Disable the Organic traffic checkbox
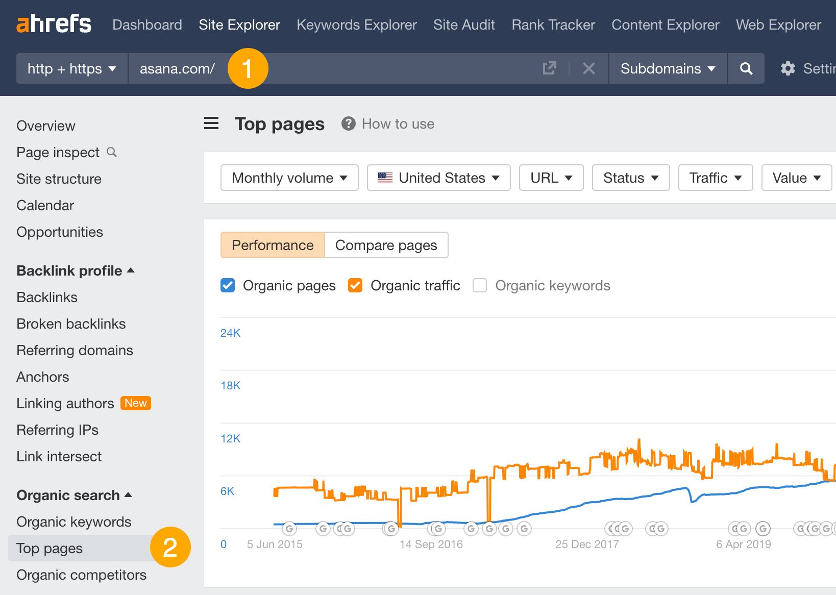Viewport: 836px width, 595px height. (355, 285)
